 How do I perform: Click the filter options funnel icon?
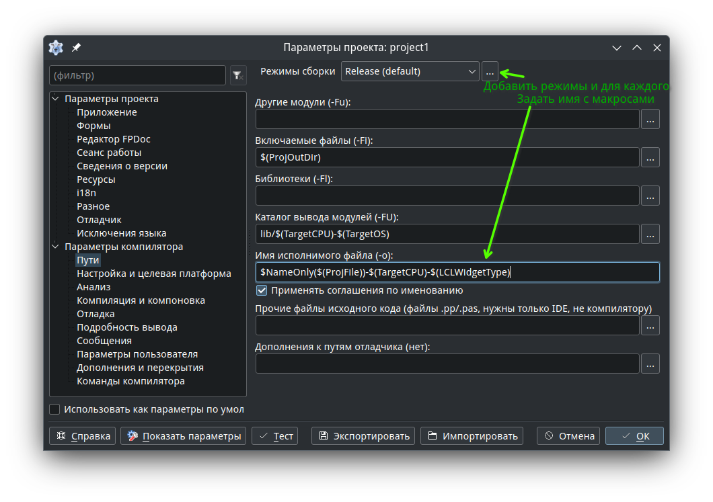coord(238,75)
